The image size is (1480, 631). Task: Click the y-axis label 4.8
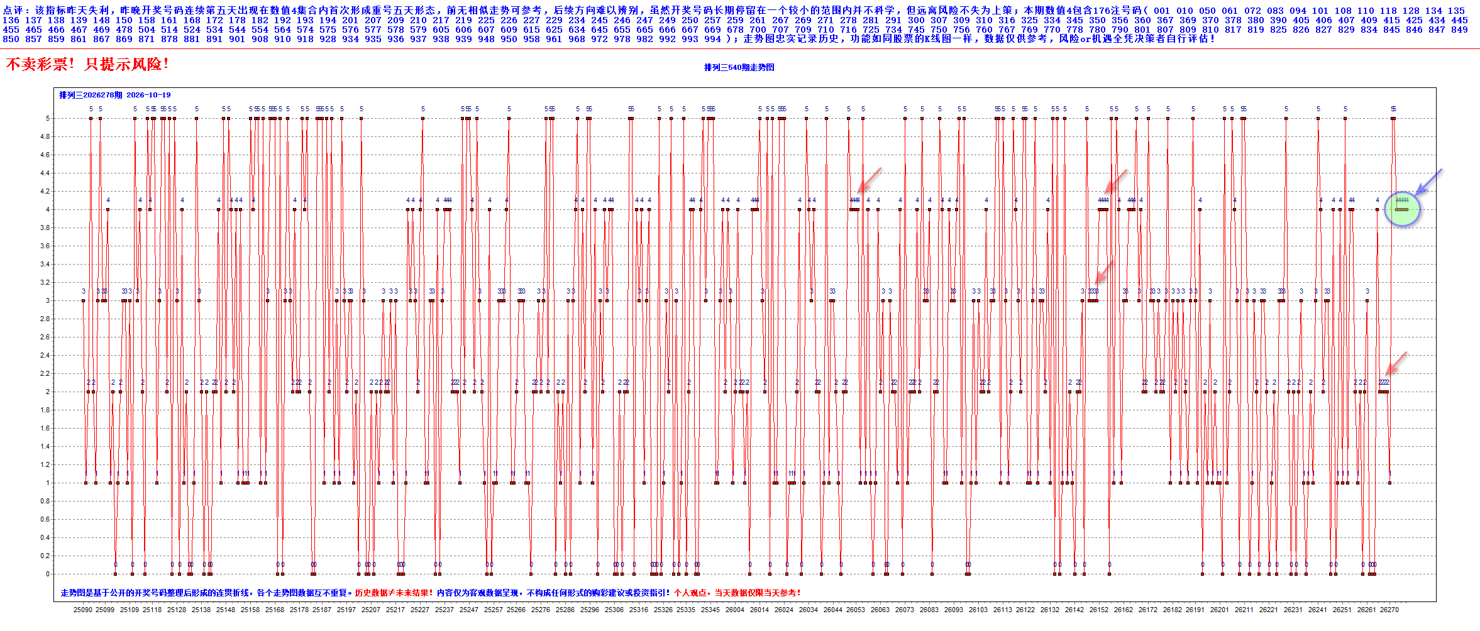click(45, 136)
